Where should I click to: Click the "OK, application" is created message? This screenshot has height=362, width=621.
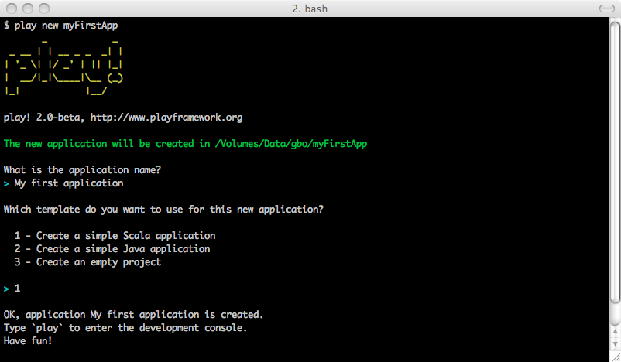click(x=133, y=315)
